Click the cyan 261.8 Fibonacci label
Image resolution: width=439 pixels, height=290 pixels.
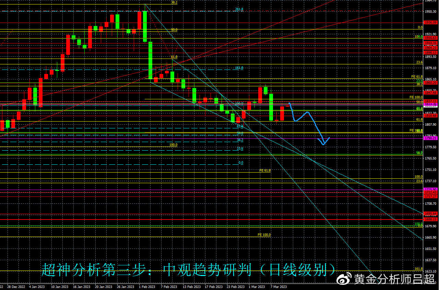tap(239, 9)
